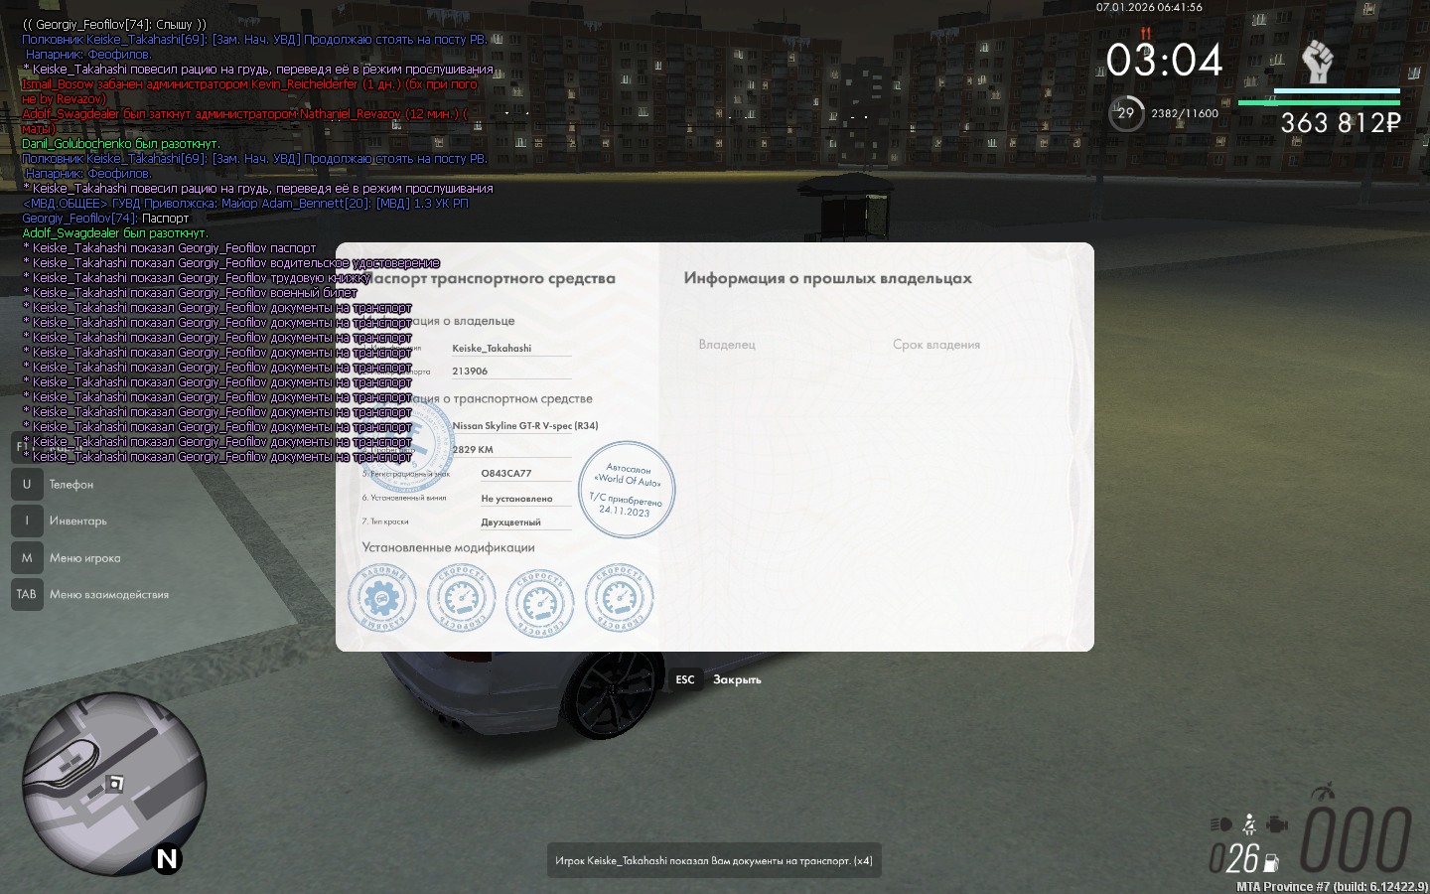Click the leftmost Скорость modification stamp

point(461,599)
